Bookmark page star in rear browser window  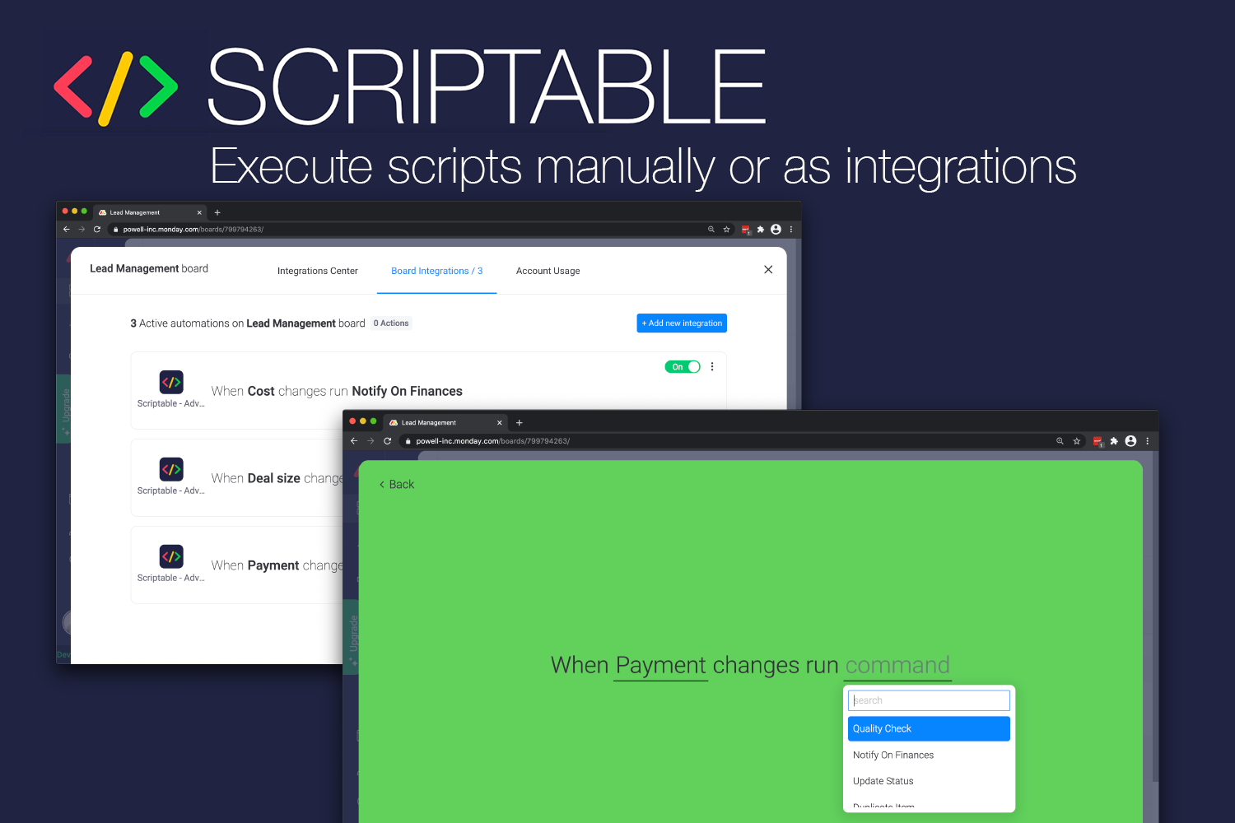pyautogui.click(x=726, y=230)
